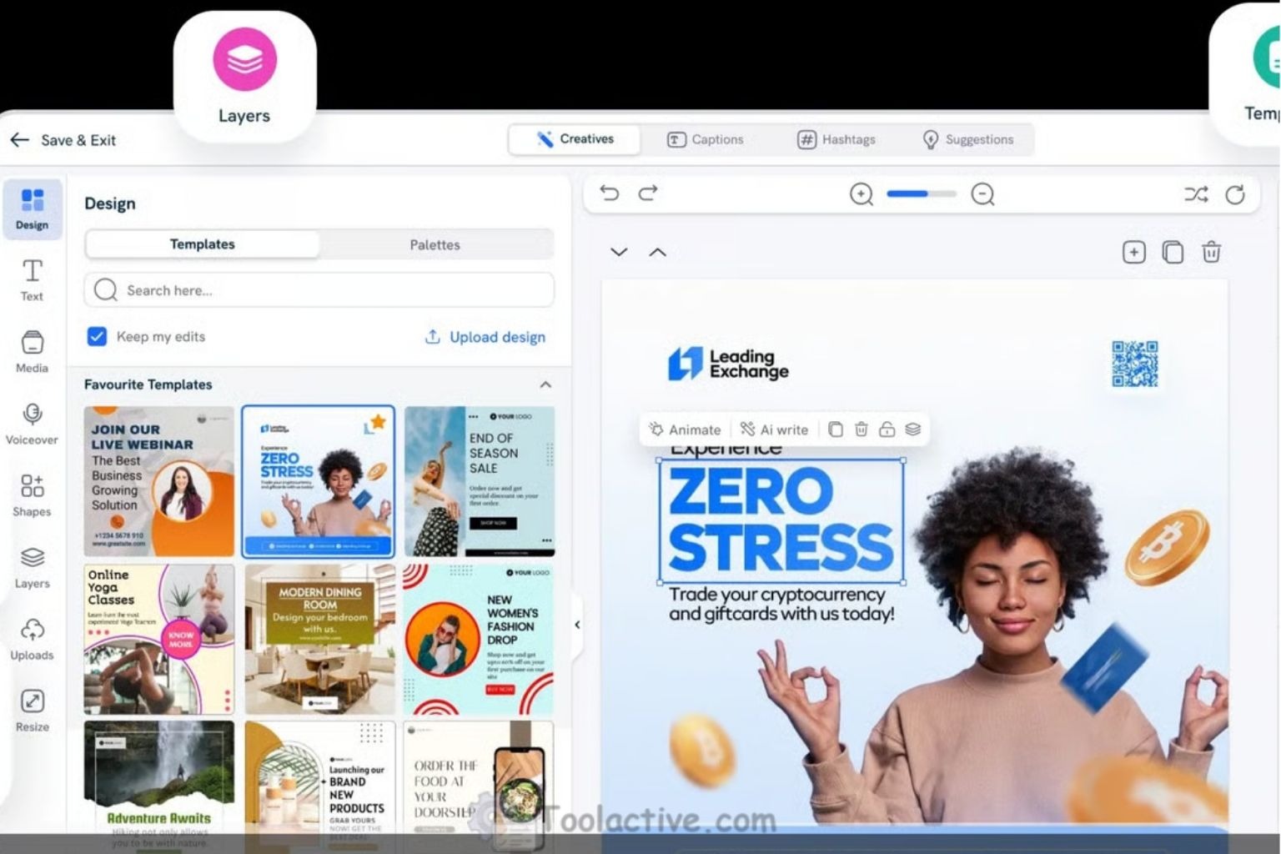Open the Voiceover panel
The width and height of the screenshot is (1281, 854).
(32, 422)
